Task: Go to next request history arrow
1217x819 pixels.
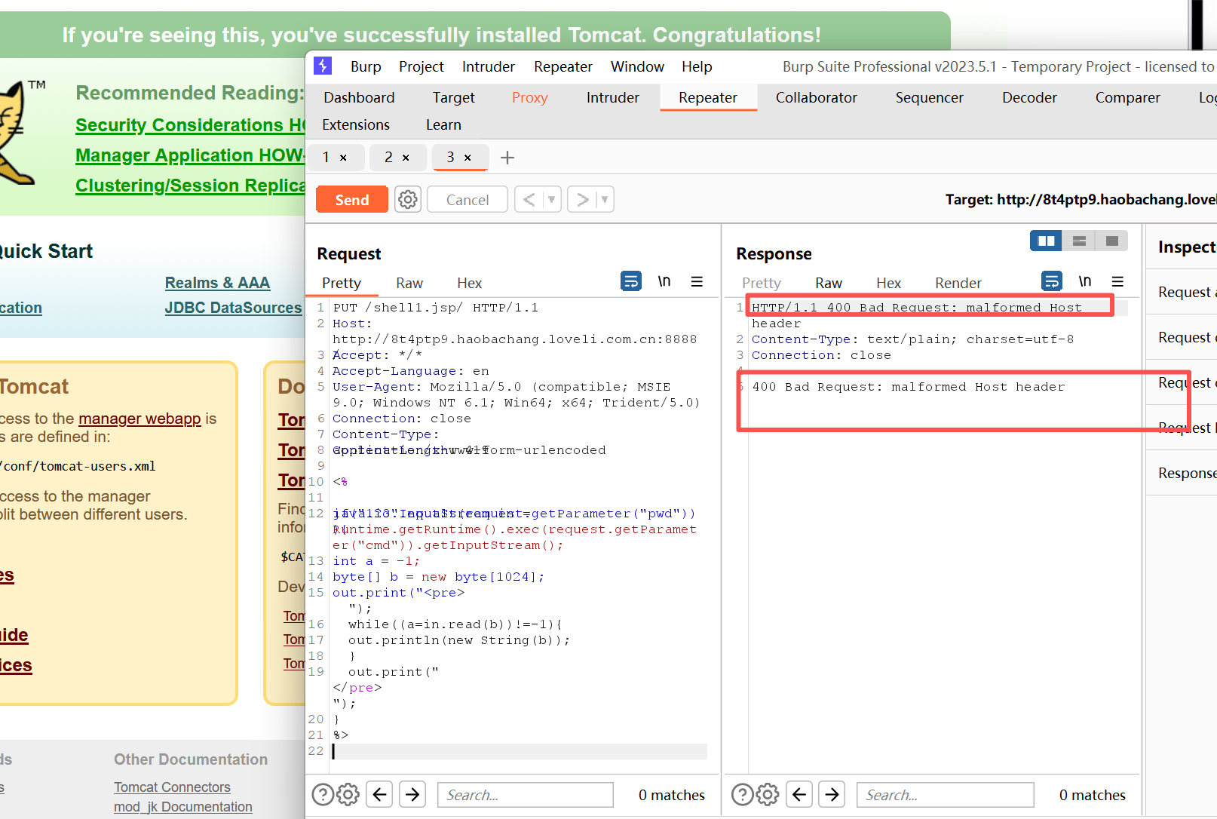Action: (582, 200)
